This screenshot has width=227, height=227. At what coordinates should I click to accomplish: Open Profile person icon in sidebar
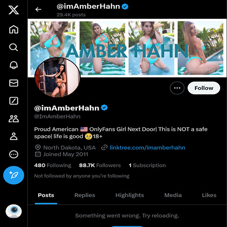point(14,136)
